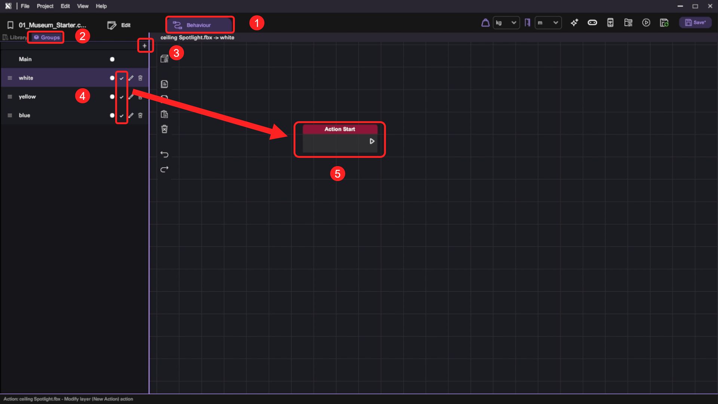Click the save-and-refresh icon beside Save
Viewport: 718px width, 404px height.
664,23
